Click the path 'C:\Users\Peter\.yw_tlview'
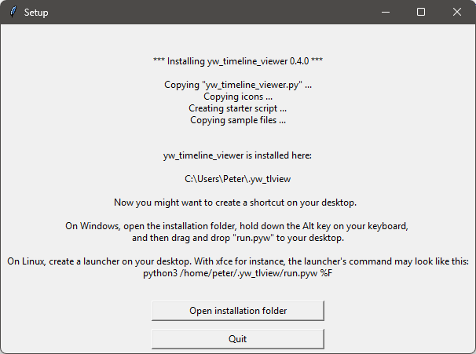Screen dimensions: 476x354 (238, 179)
